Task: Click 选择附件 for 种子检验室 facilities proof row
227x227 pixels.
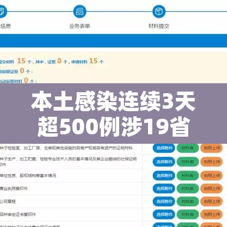Action: coord(164,148)
